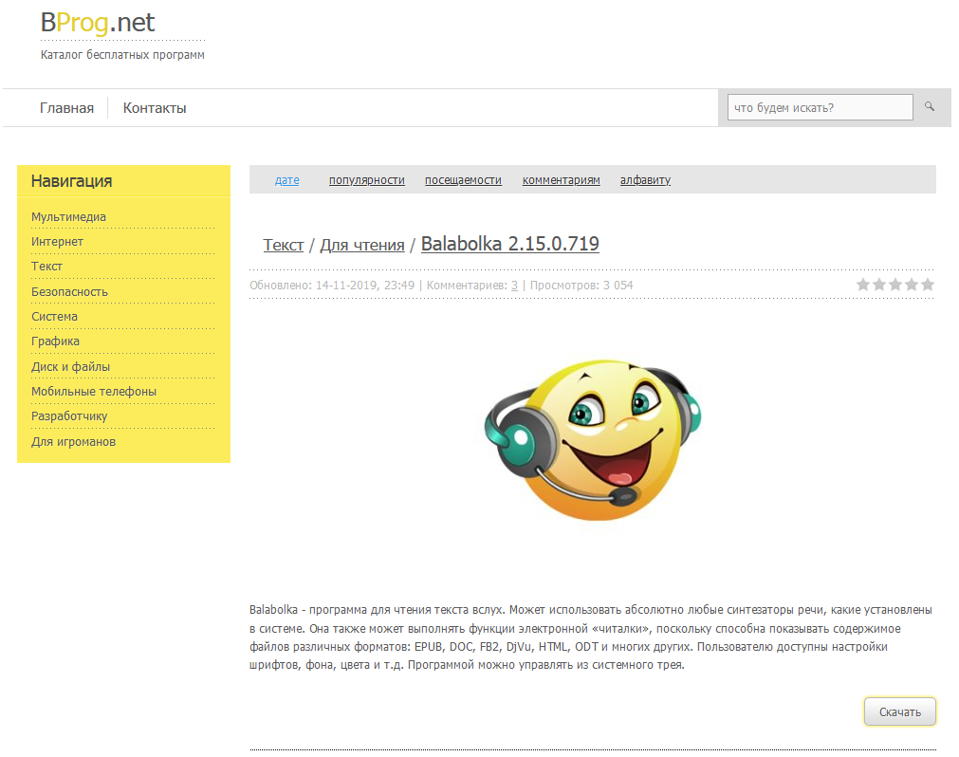Image resolution: width=959 pixels, height=757 pixels.
Task: Click the BProg.net site logo
Action: 95,23
